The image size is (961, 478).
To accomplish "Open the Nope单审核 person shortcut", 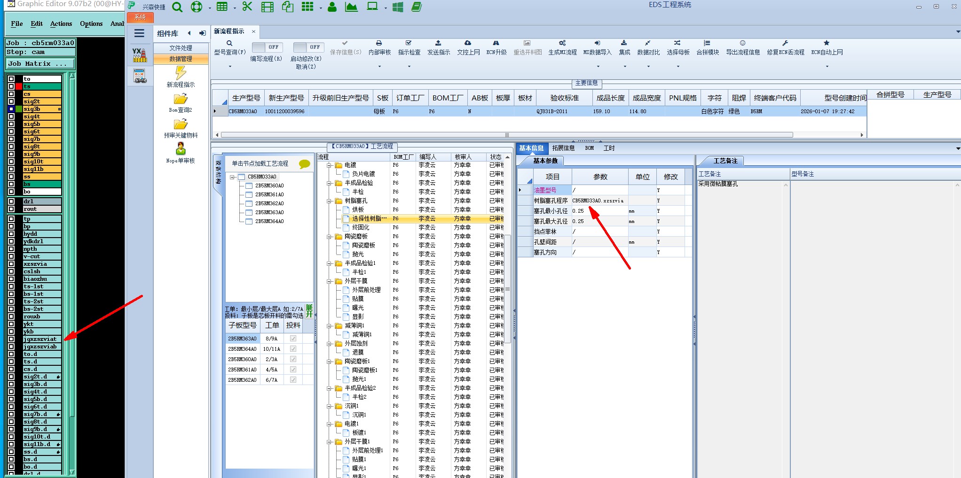I will pos(181,149).
